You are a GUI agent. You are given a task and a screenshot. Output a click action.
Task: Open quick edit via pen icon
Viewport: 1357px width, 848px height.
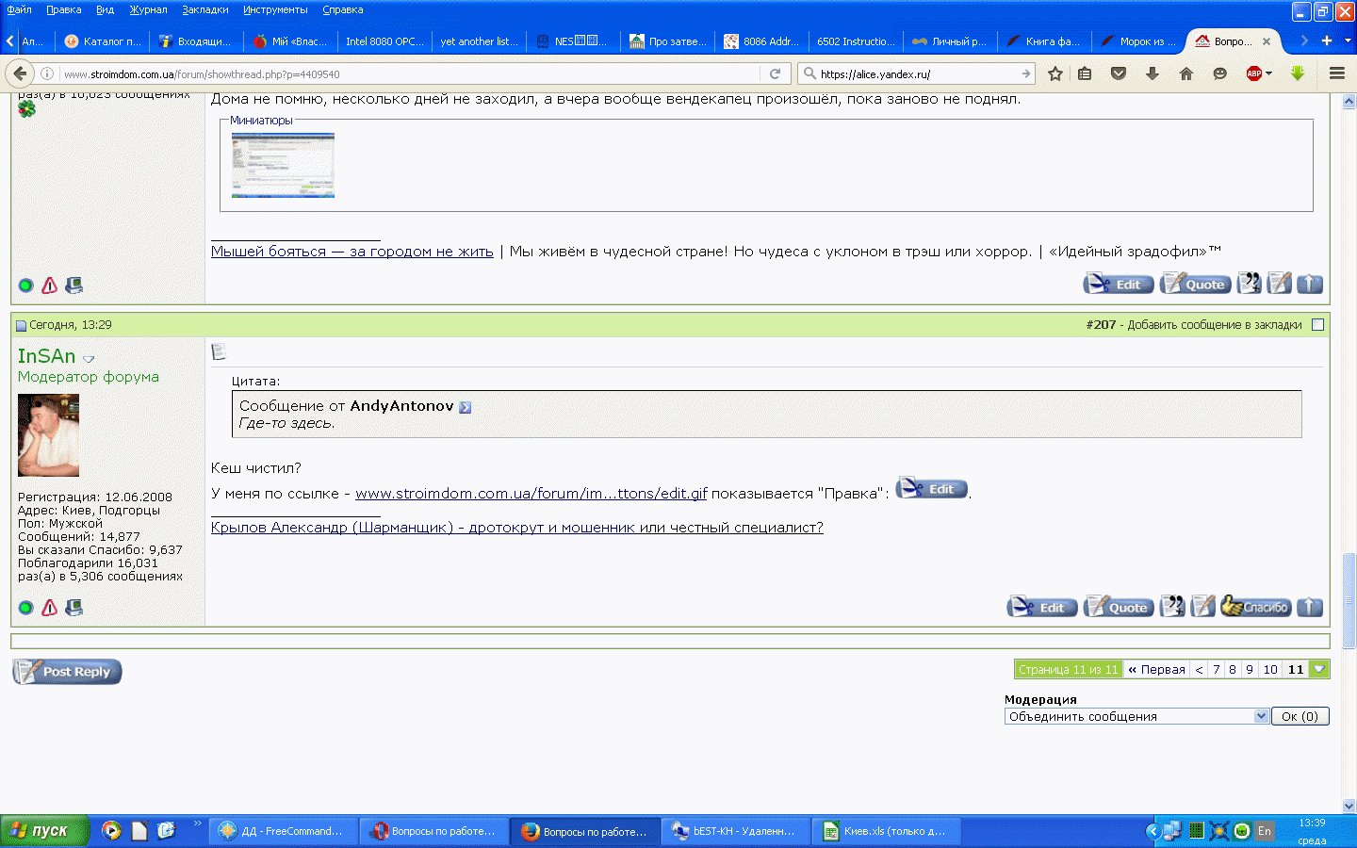pos(1203,607)
